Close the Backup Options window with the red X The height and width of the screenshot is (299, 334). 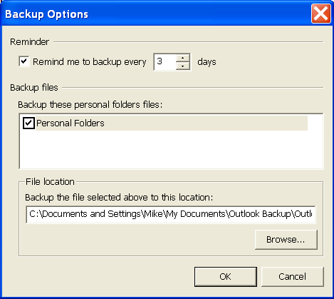[x=321, y=14]
